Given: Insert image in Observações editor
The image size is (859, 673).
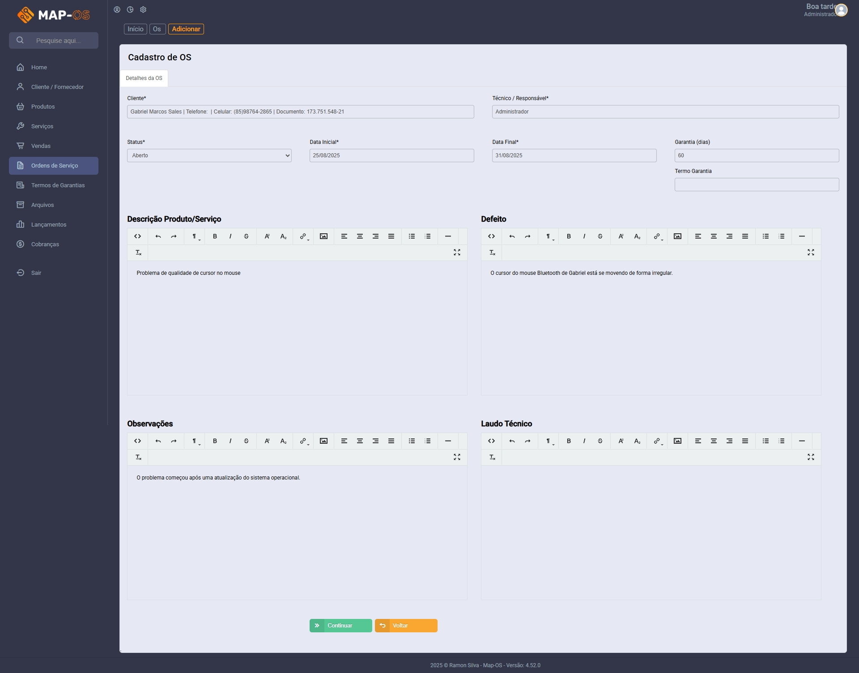Looking at the screenshot, I should tap(323, 441).
